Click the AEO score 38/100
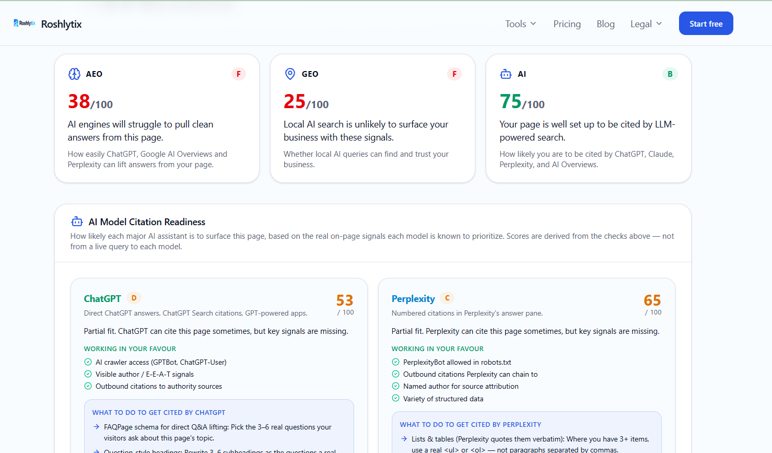 (90, 101)
